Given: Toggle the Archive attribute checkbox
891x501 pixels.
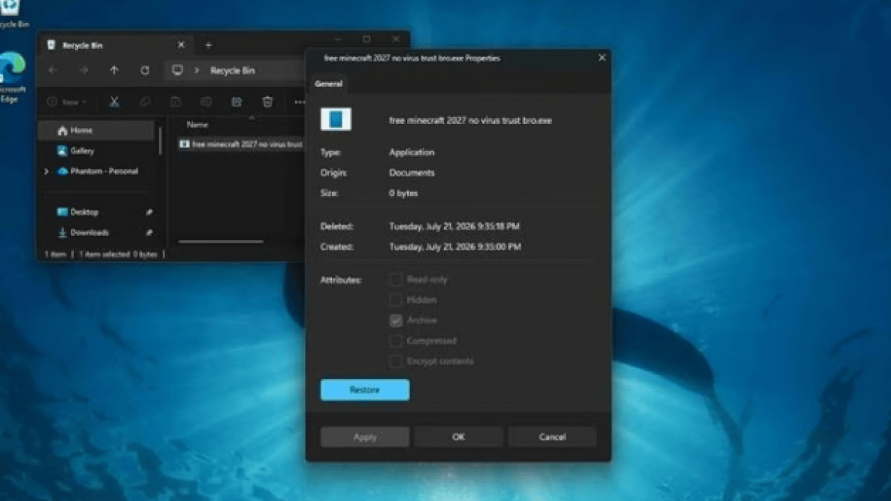Looking at the screenshot, I should point(396,321).
